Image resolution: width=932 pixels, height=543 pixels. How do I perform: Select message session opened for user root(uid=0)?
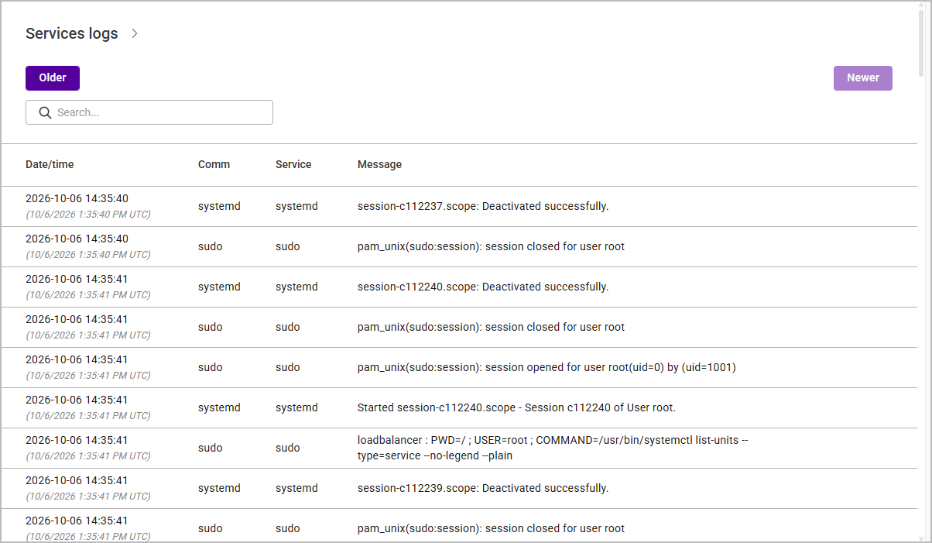coord(547,367)
